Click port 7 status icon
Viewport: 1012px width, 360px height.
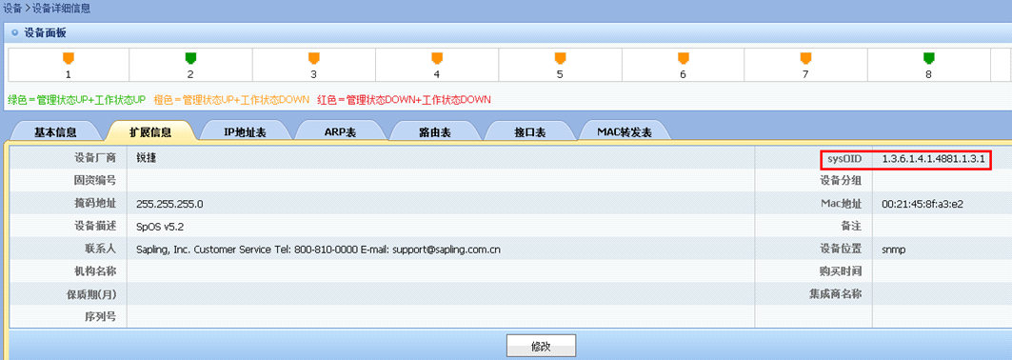coord(805,59)
